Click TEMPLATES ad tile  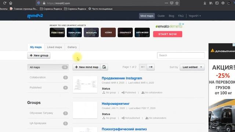pyautogui.click(x=74, y=32)
